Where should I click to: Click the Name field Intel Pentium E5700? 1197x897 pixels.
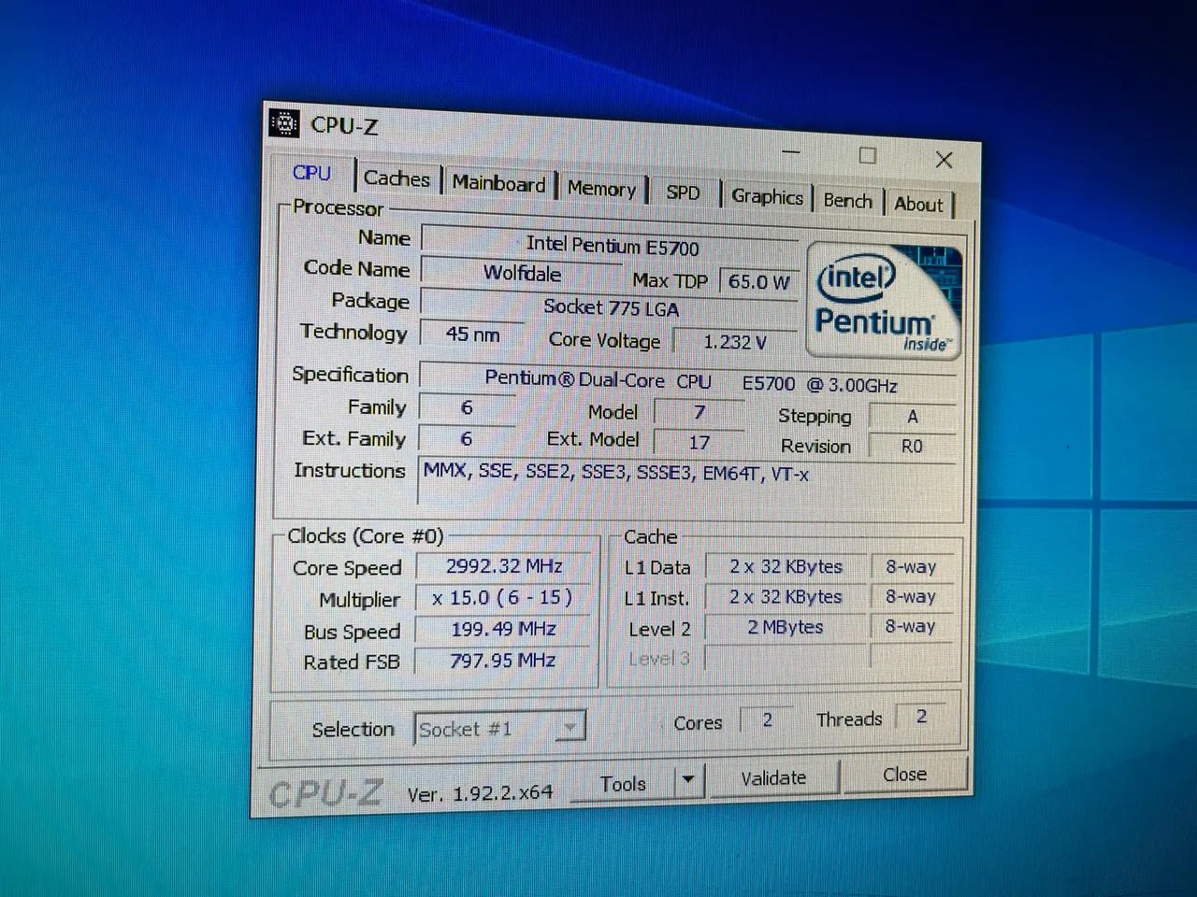click(612, 246)
